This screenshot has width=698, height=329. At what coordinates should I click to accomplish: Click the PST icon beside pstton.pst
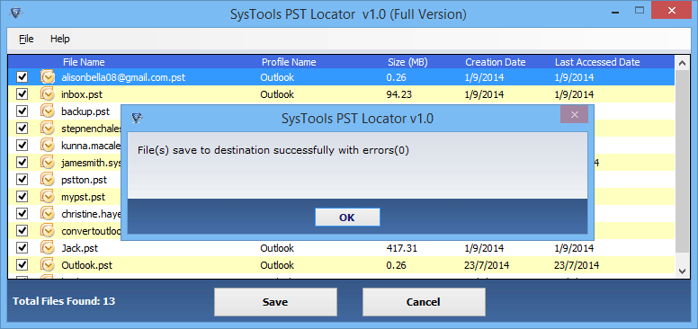(47, 179)
